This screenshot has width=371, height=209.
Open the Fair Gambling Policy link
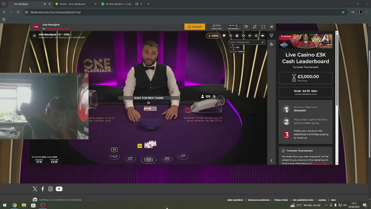[303, 200]
